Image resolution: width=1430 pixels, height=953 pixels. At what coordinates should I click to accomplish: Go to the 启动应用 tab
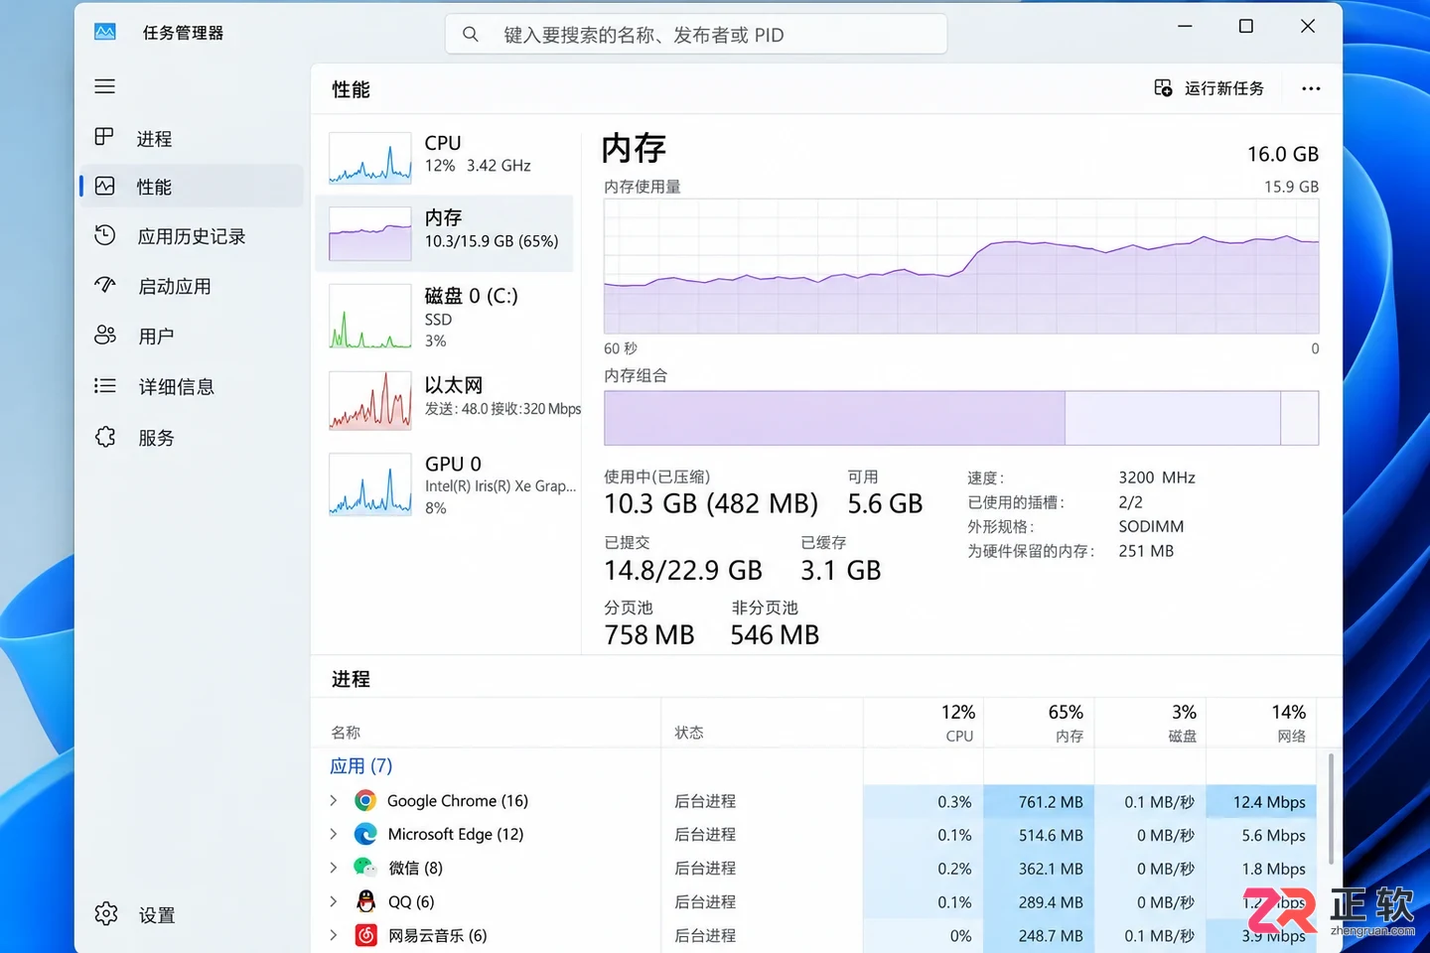coord(192,286)
